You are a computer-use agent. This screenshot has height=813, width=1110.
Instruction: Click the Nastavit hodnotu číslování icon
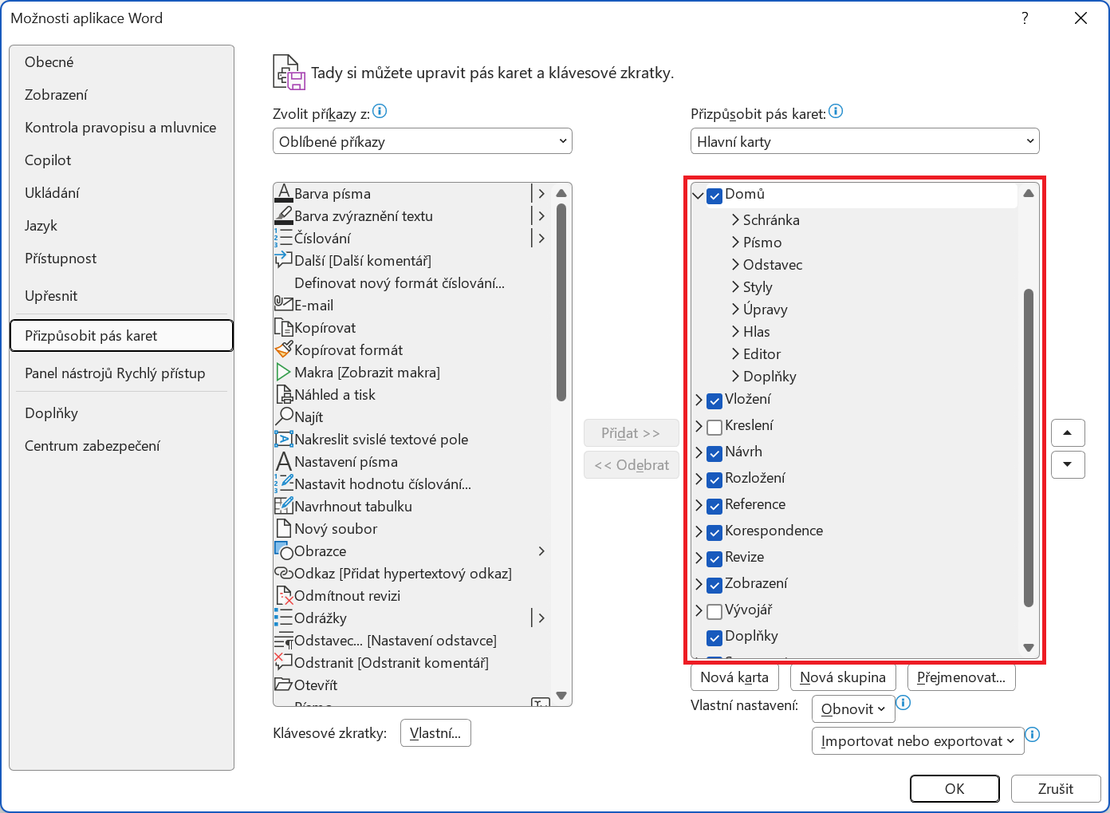click(x=283, y=483)
